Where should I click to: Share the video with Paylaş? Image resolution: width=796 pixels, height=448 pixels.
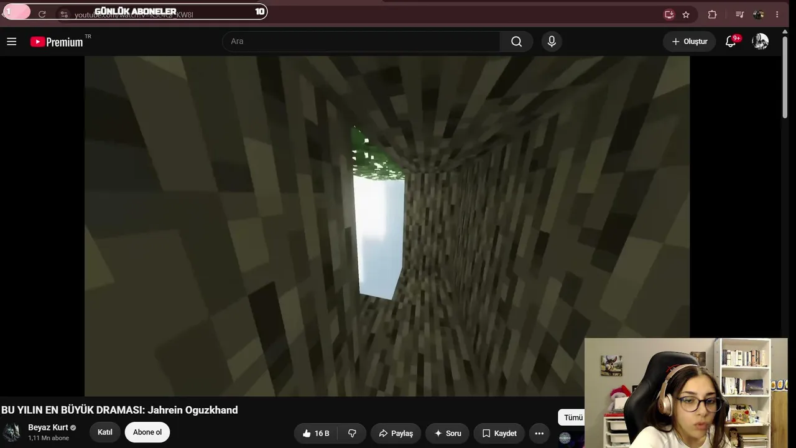pyautogui.click(x=396, y=433)
